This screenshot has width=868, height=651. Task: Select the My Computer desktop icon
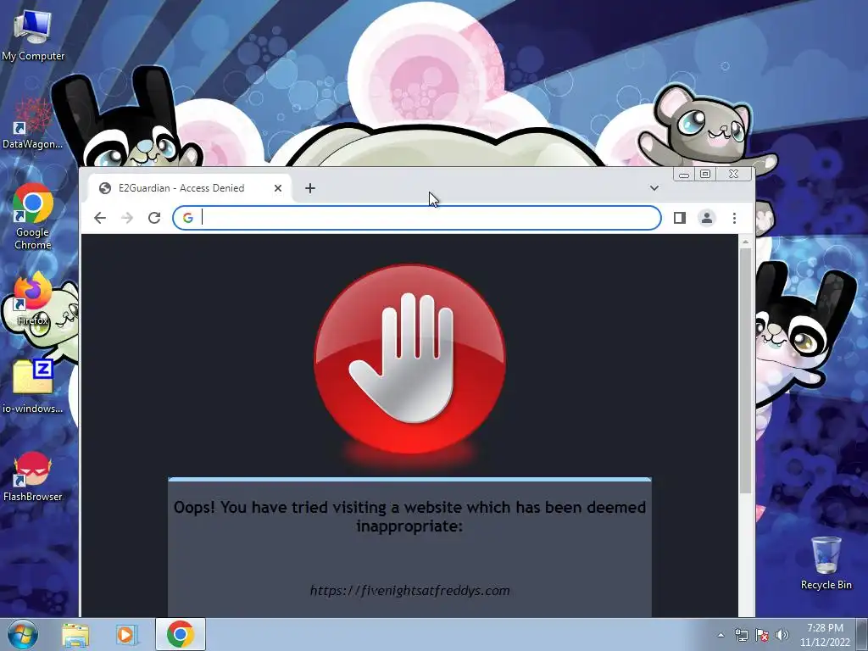(33, 36)
